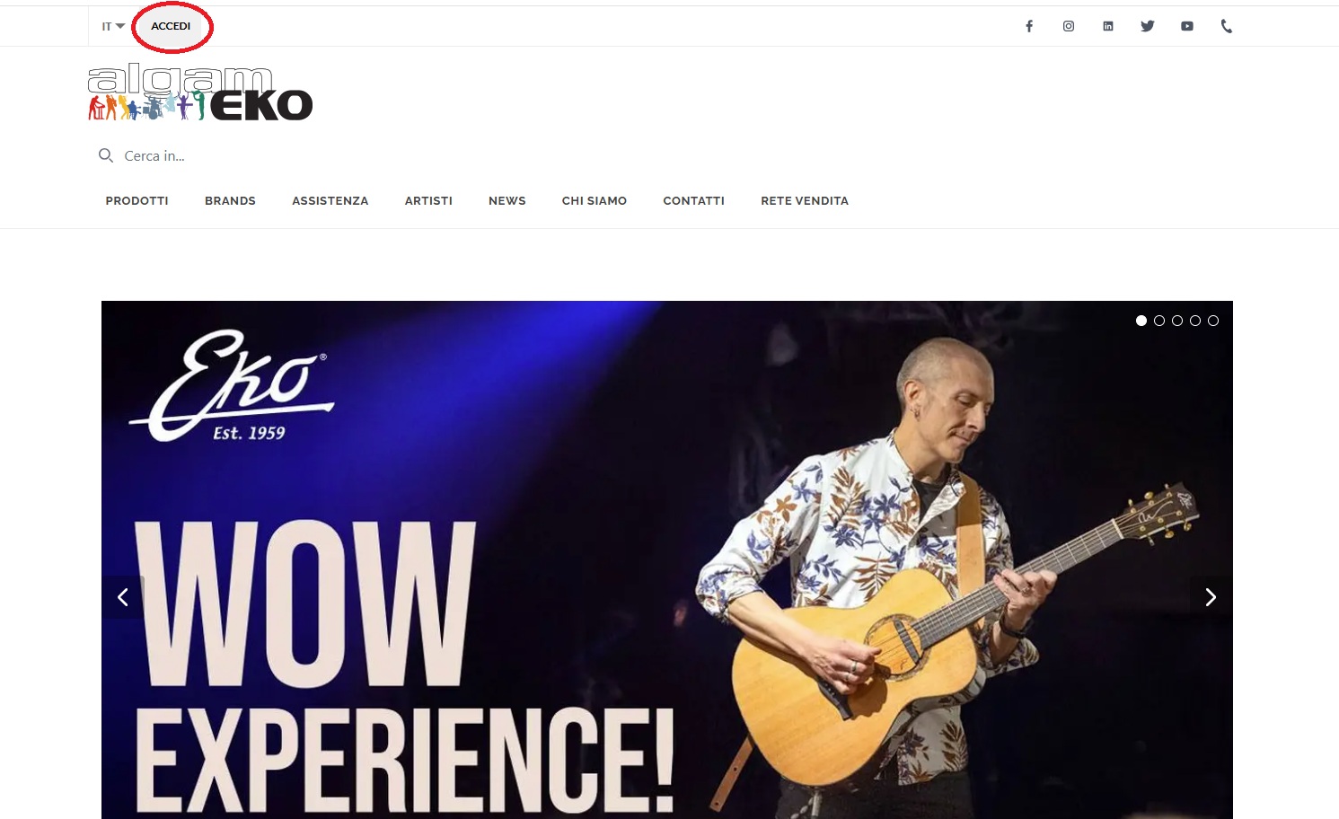Click the phone contact icon
This screenshot has width=1339, height=819.
(1227, 26)
